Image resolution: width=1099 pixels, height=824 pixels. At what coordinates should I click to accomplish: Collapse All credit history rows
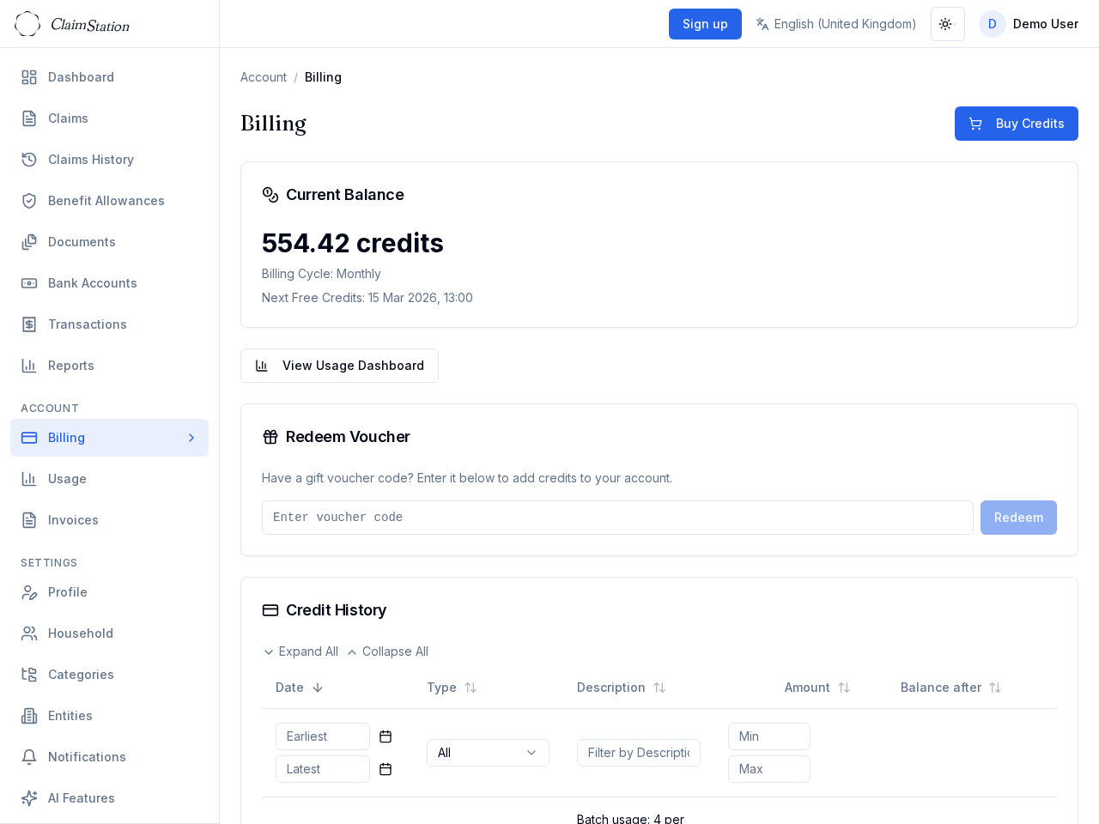pyautogui.click(x=387, y=651)
